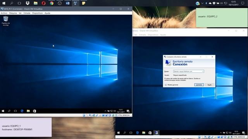
Task: Select VirtualBox icon in host taskbar
Action: point(76,3)
